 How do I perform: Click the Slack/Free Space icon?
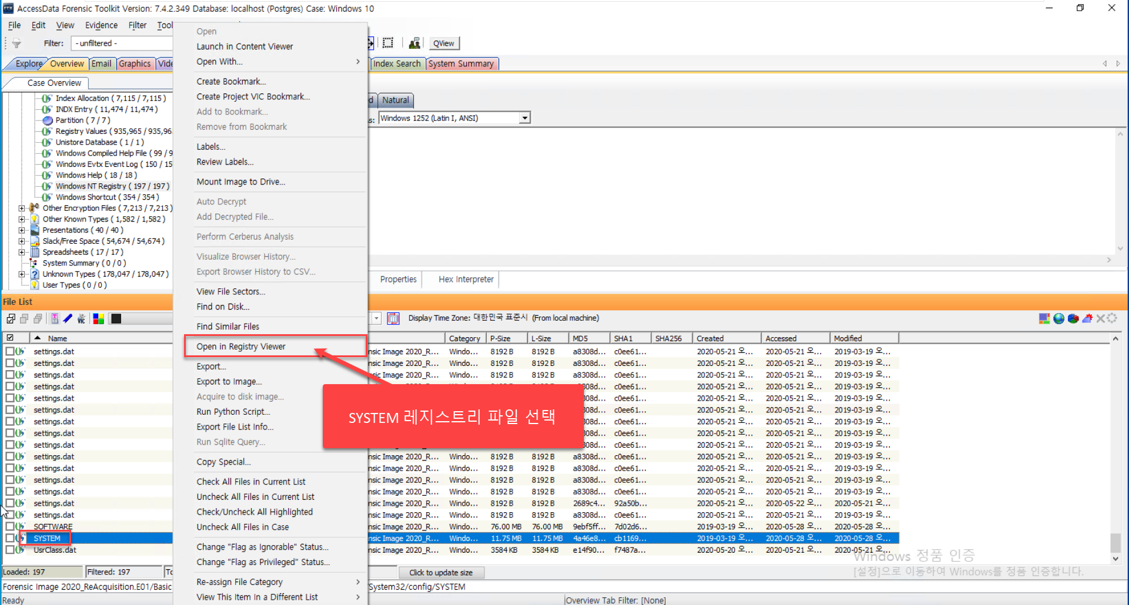pyautogui.click(x=35, y=241)
